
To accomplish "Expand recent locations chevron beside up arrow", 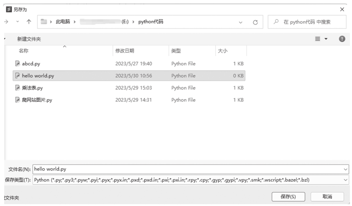I will (18, 22).
